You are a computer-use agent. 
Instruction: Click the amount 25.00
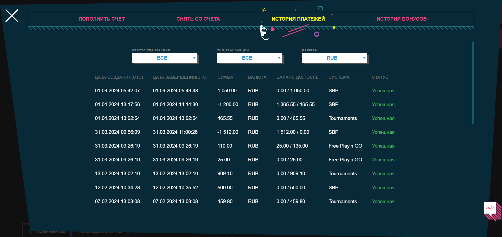click(224, 160)
